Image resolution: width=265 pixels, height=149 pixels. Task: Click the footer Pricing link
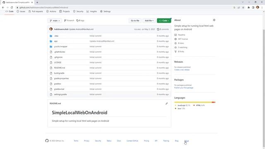click(147, 141)
